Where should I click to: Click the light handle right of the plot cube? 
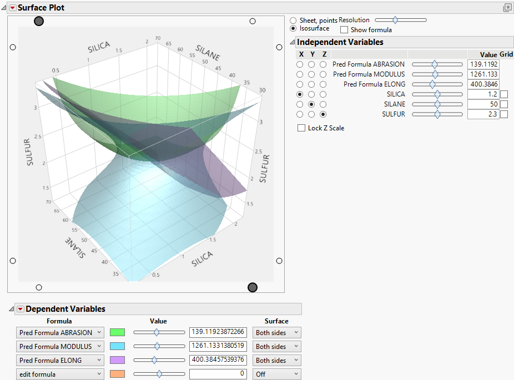(279, 47)
